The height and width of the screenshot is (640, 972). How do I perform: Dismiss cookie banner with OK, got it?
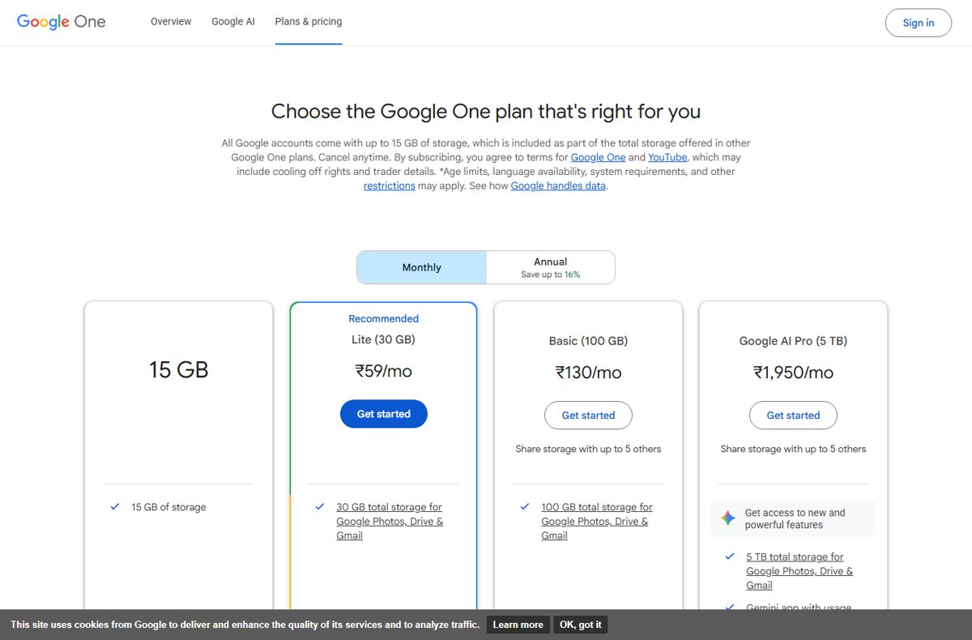[x=581, y=625]
